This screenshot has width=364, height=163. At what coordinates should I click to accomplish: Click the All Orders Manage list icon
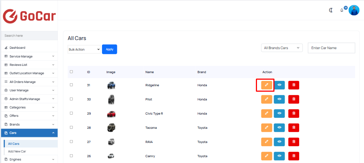pyautogui.click(x=6, y=82)
